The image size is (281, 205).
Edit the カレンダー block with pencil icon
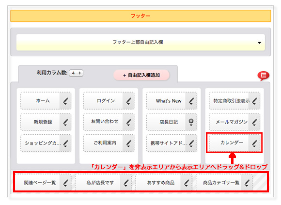[x=254, y=143]
